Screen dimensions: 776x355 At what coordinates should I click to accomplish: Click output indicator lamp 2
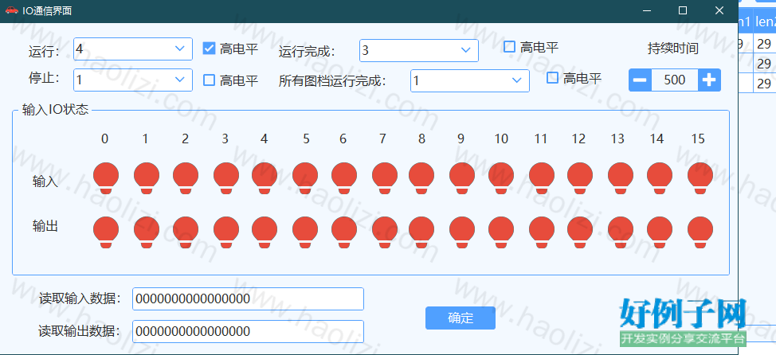pos(186,232)
